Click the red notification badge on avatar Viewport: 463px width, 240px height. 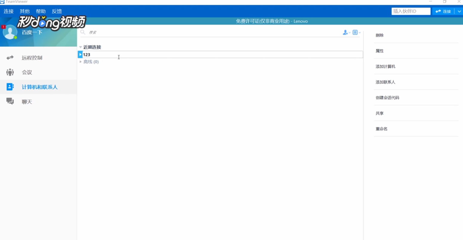point(4,27)
